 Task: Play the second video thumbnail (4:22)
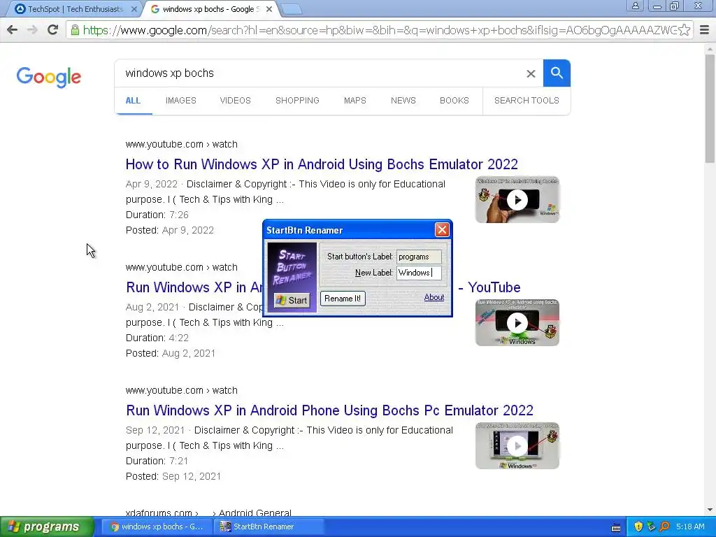(x=517, y=323)
